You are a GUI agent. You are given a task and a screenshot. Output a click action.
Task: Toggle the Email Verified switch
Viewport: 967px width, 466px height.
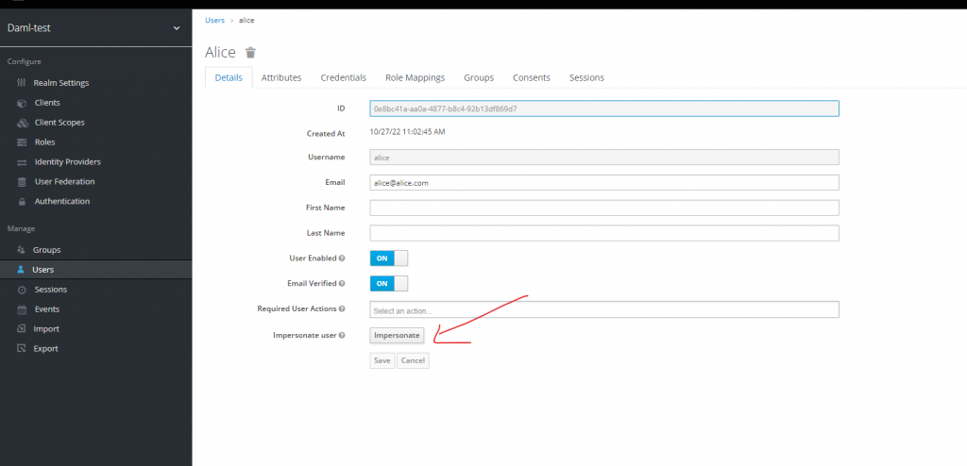coord(388,284)
